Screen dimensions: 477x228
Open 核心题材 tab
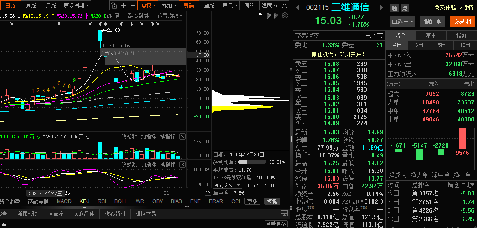click(x=115, y=214)
